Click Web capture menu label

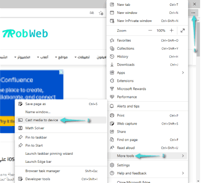pos(127,124)
